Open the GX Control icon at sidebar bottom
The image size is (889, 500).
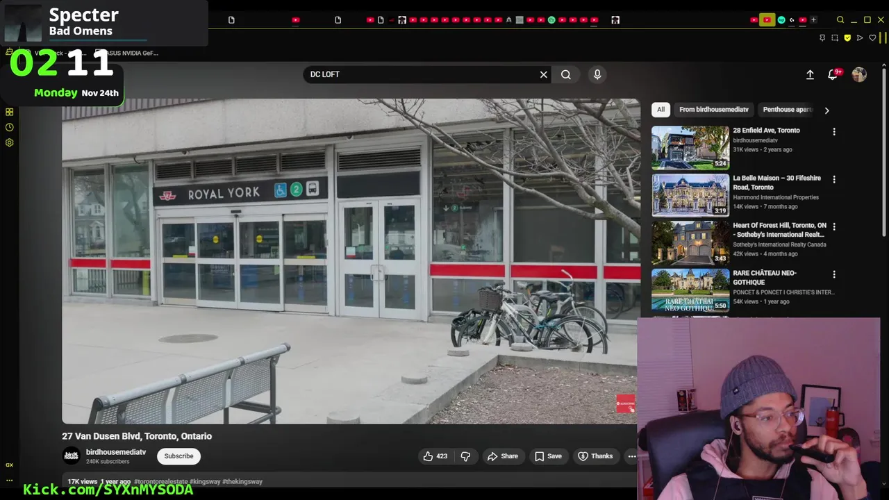coord(10,465)
